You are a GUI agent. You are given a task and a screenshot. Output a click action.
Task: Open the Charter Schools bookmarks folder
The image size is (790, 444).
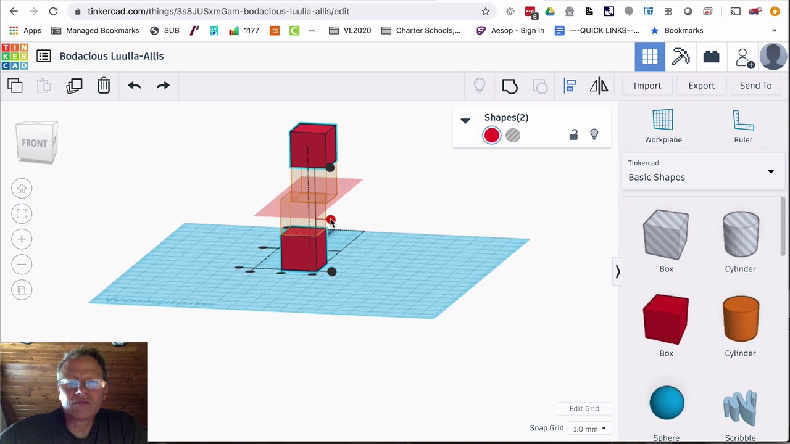422,30
